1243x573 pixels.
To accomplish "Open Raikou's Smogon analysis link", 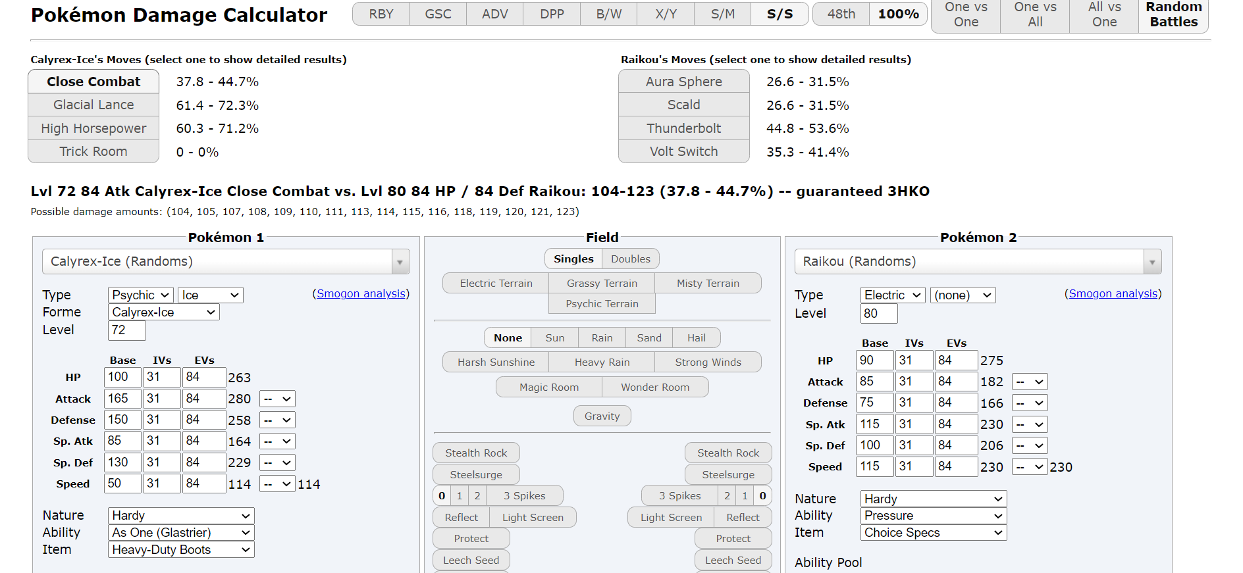I will pos(1113,293).
